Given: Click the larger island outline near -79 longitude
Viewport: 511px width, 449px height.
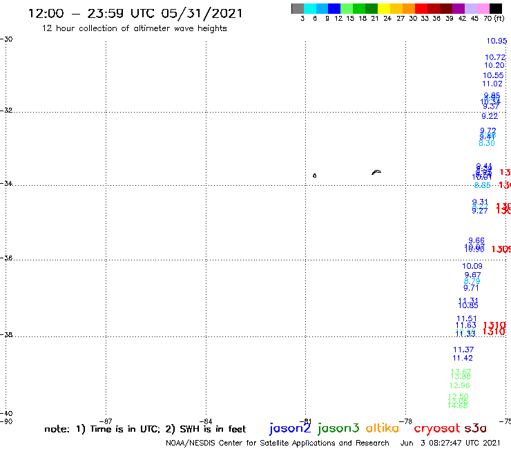Looking at the screenshot, I should pos(376,172).
